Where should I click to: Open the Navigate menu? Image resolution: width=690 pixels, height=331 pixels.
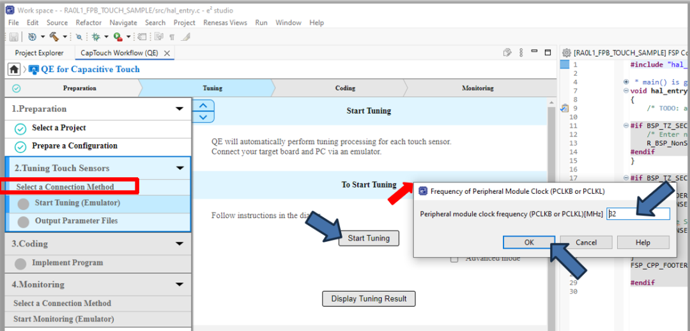click(x=123, y=22)
